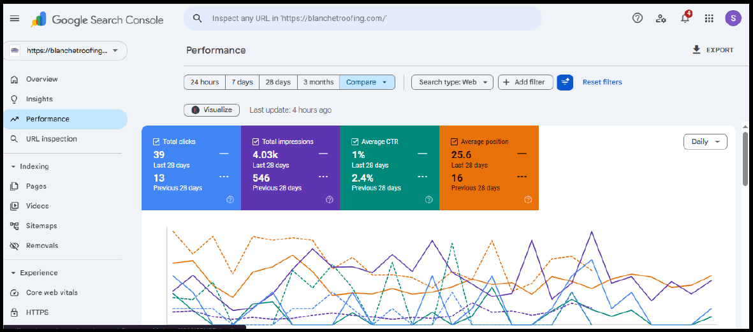Viewport: 753px width, 332px height.
Task: Click the Add filter button
Action: [525, 82]
